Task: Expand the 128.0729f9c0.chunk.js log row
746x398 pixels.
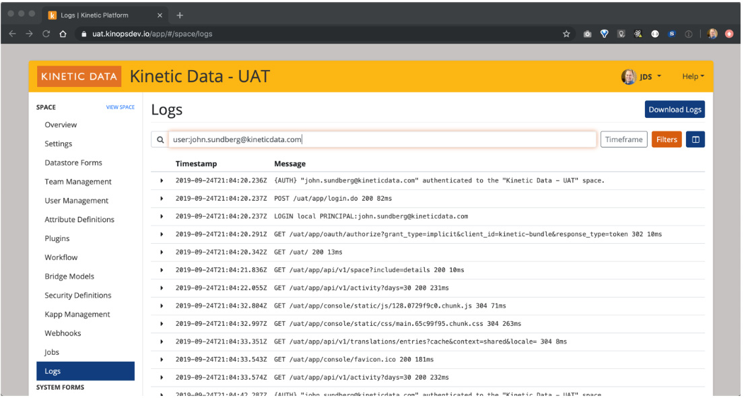Action: [162, 306]
